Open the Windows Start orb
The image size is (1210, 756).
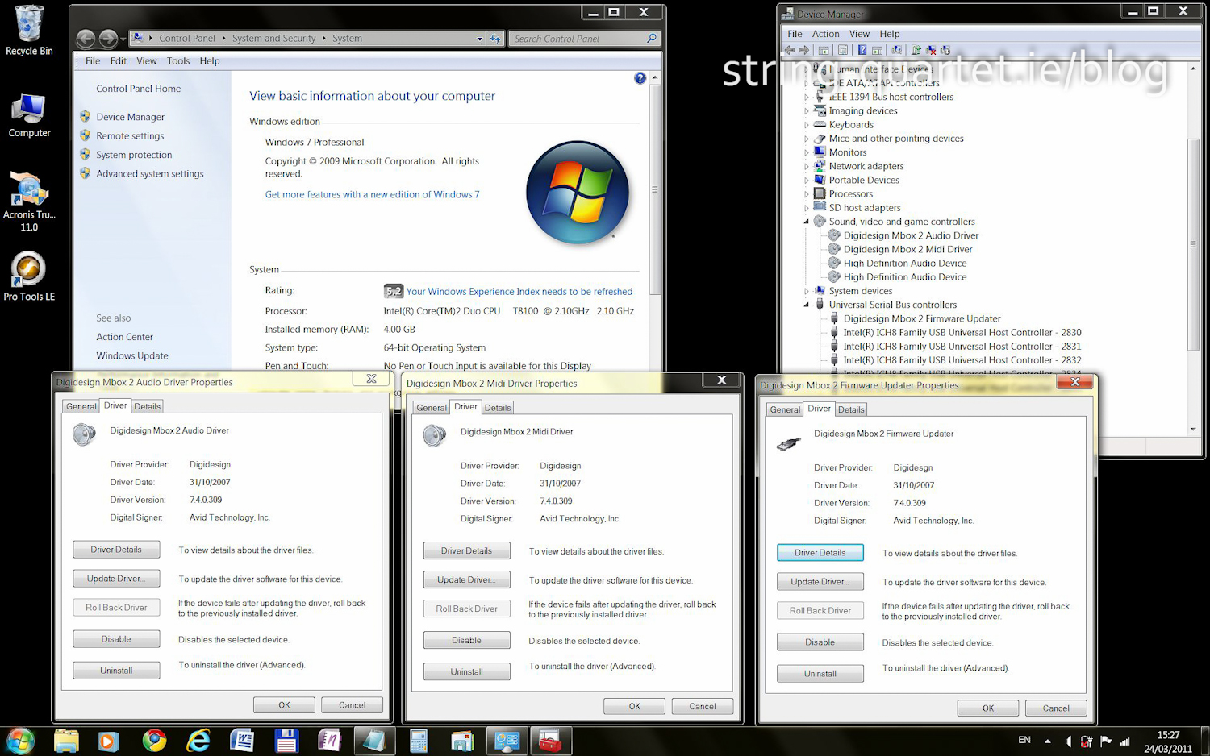[x=21, y=741]
